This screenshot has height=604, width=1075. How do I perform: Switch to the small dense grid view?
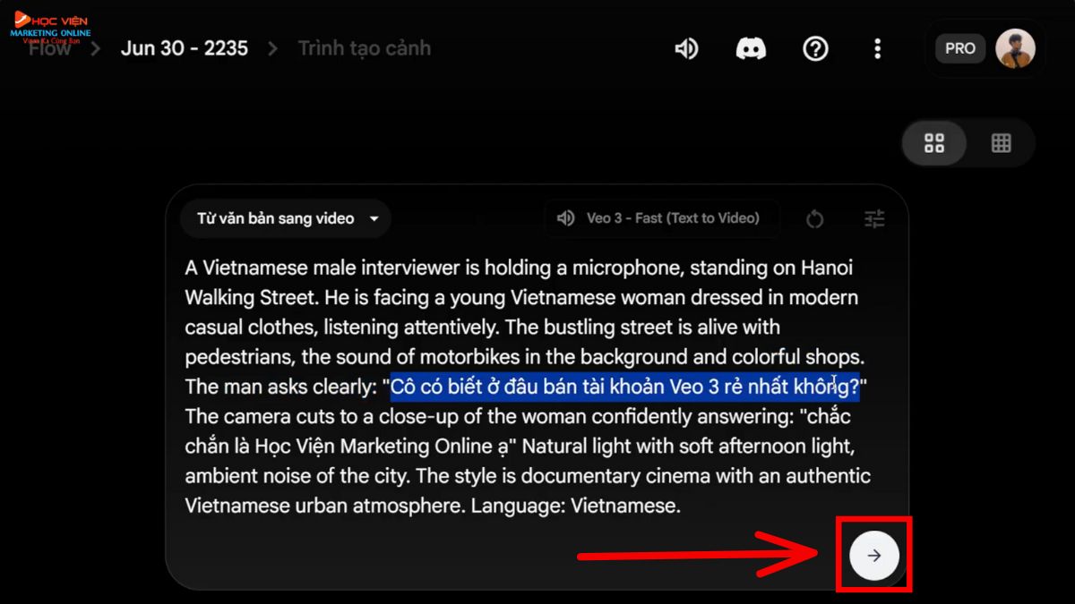[x=1002, y=143]
